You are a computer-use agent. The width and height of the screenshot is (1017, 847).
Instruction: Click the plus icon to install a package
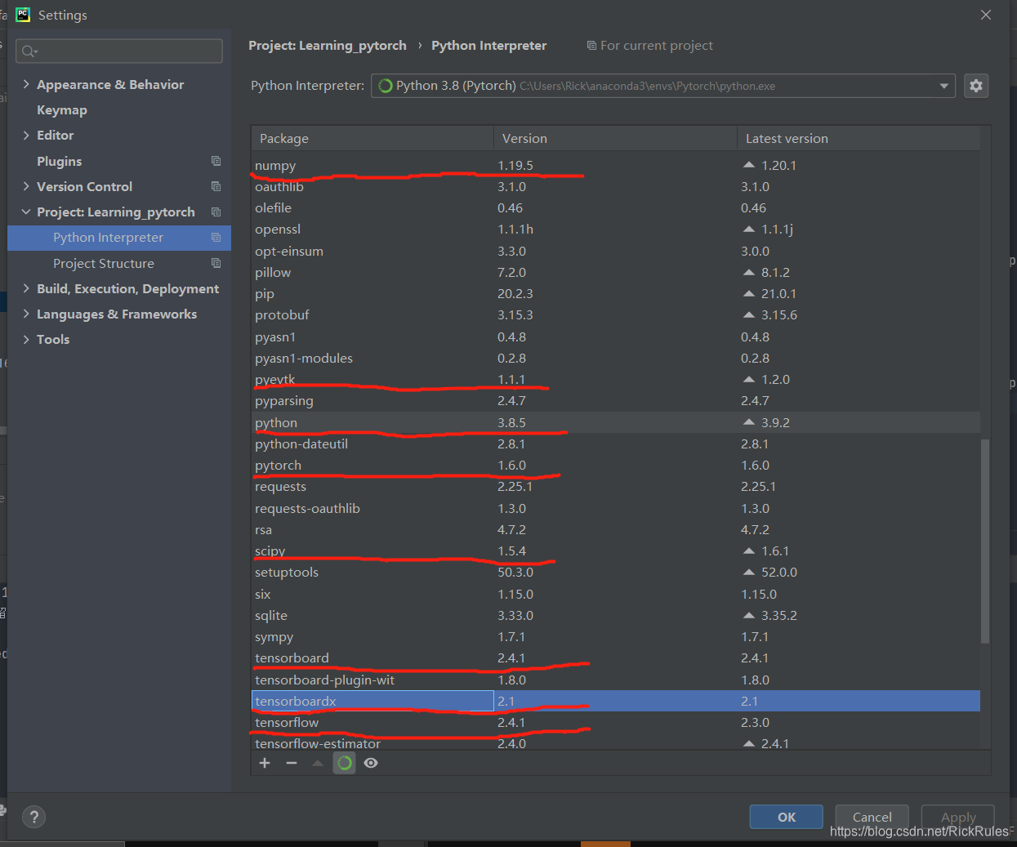click(x=265, y=763)
